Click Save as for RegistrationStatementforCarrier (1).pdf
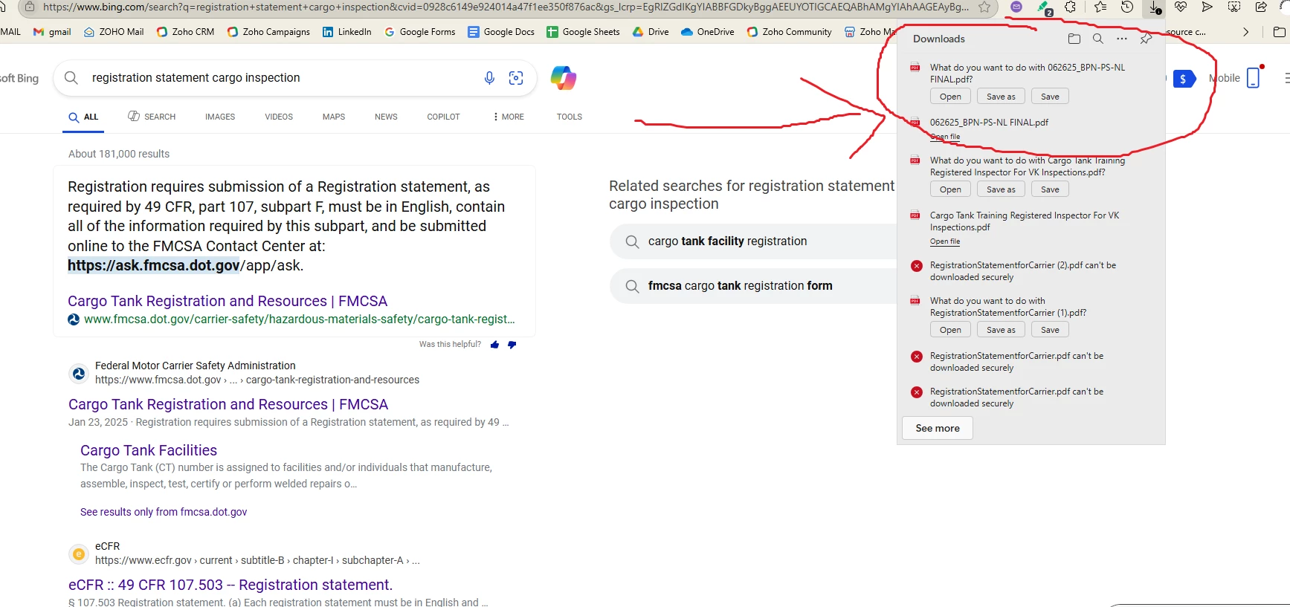This screenshot has width=1290, height=607. (x=1001, y=330)
